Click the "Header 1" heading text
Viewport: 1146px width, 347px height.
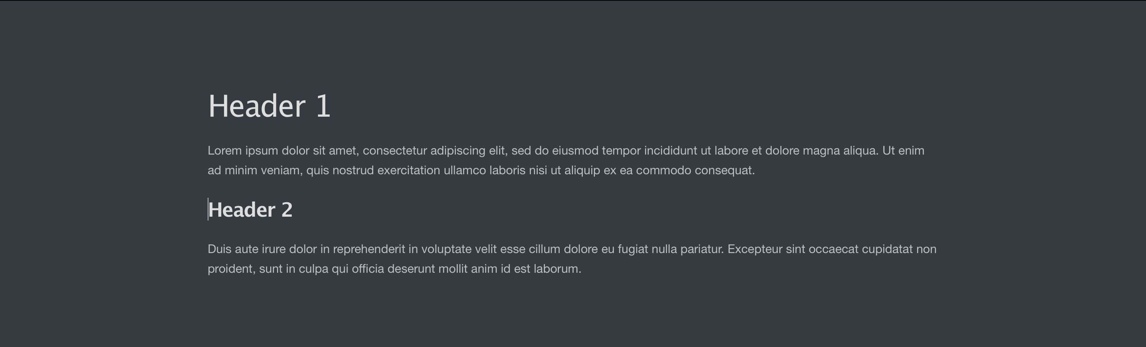tap(269, 106)
